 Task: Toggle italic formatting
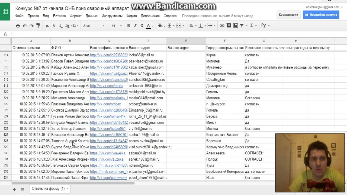[135, 26]
